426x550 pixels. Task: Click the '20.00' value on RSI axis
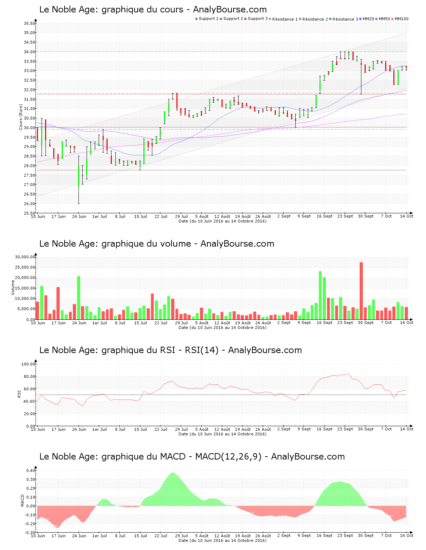[29, 414]
